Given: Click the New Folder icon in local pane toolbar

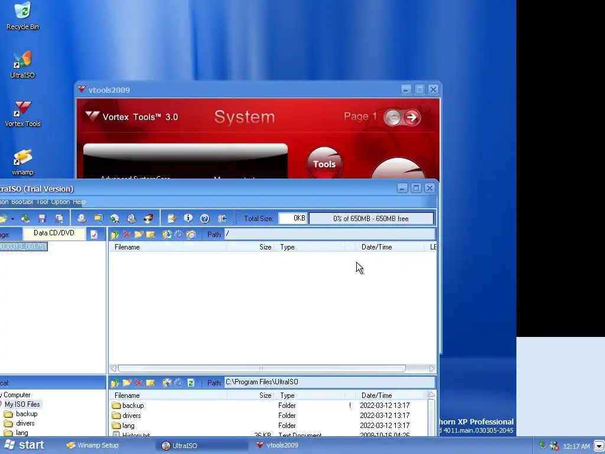Looking at the screenshot, I should tap(127, 382).
